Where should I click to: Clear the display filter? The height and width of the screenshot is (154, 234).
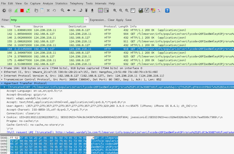tap(111, 20)
